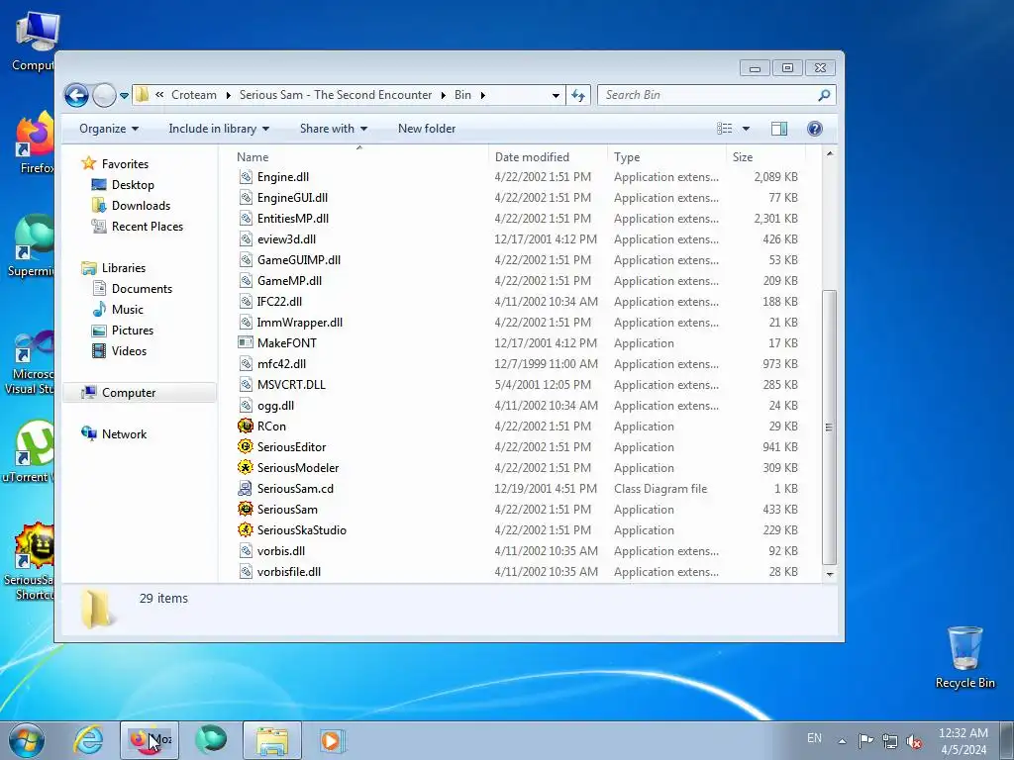Open Windows Media Player from taskbar
Screen dimensions: 1014x760
click(x=332, y=740)
